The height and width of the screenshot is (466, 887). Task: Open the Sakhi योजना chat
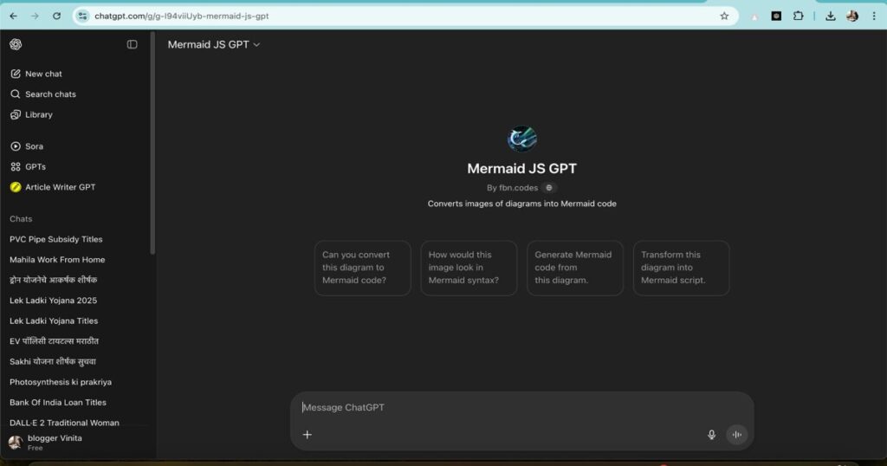tap(53, 361)
